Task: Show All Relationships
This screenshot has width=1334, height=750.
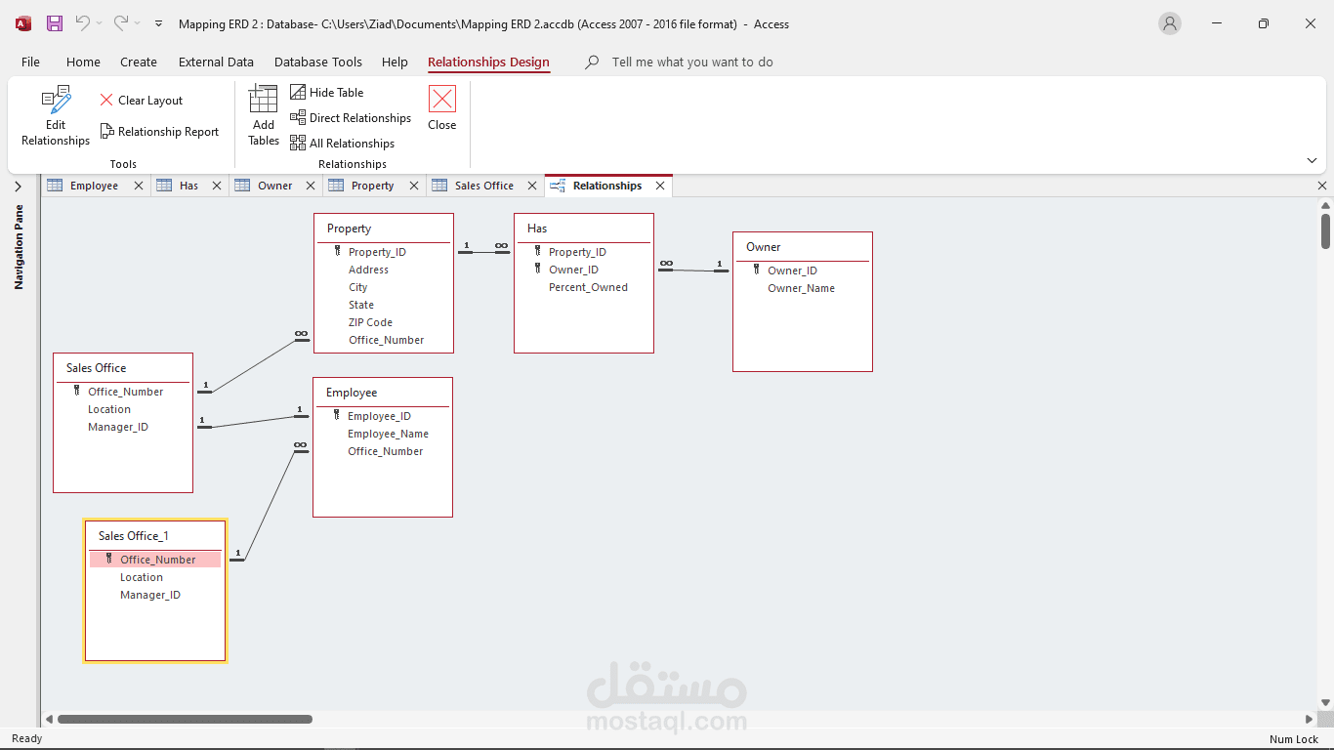Action: coord(343,144)
